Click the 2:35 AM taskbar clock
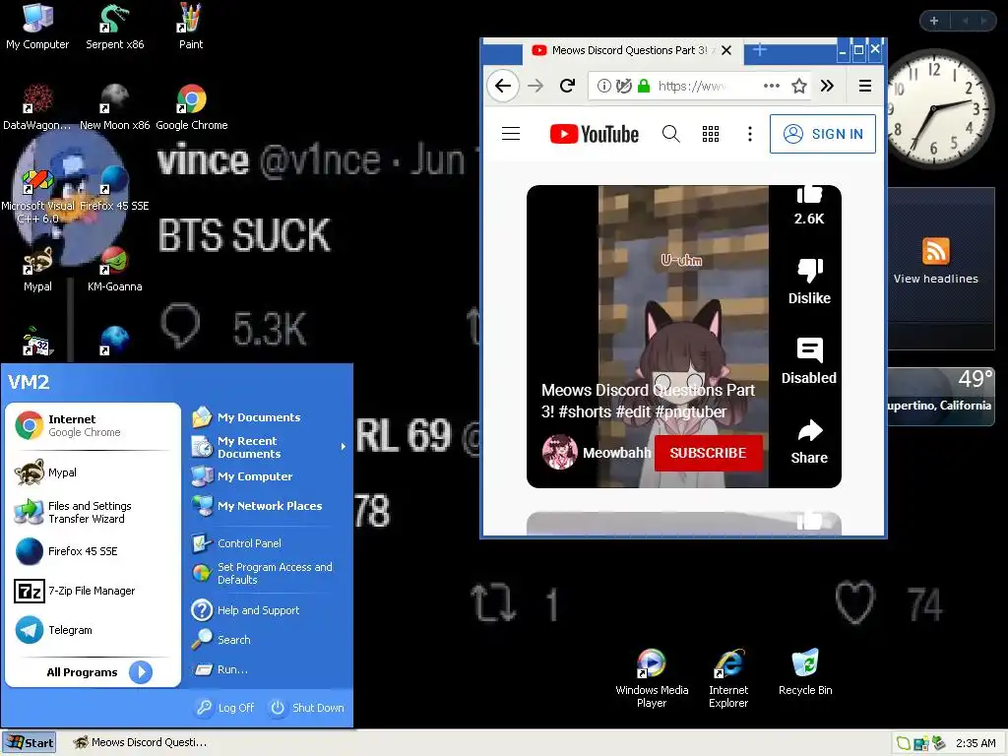Image resolution: width=1008 pixels, height=756 pixels. pos(976,743)
